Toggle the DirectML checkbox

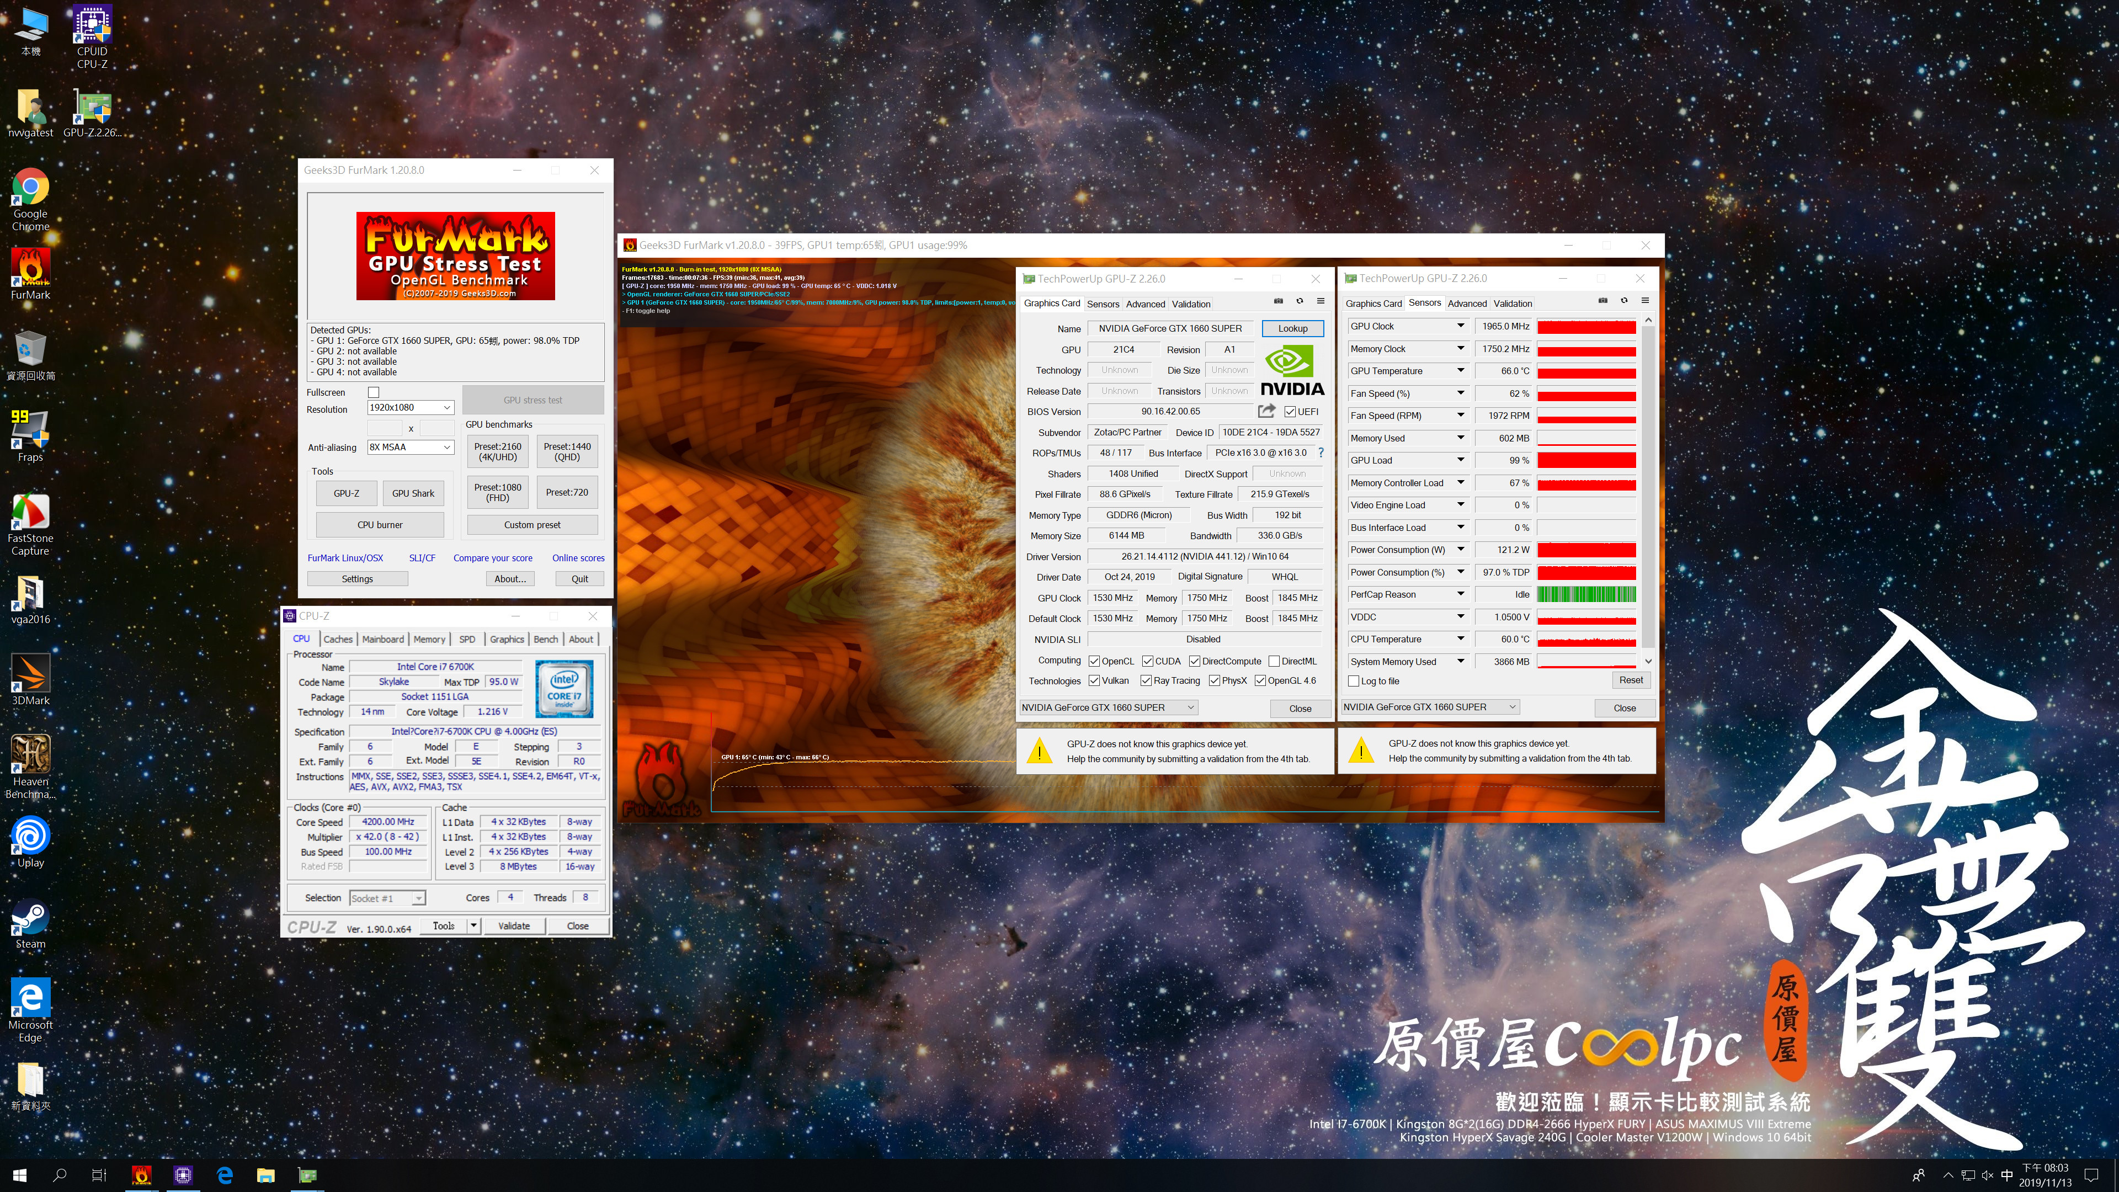[x=1274, y=661]
